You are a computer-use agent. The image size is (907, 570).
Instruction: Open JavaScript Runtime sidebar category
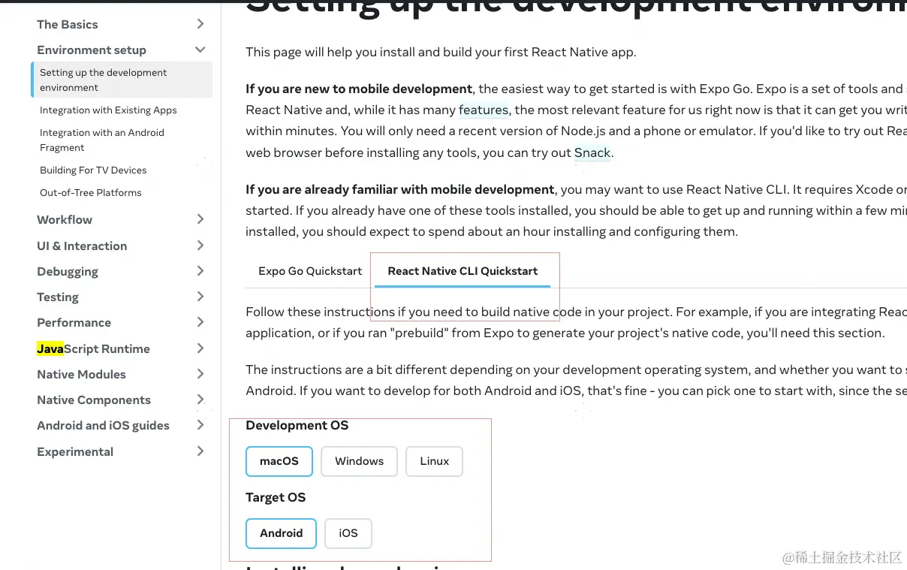tap(93, 348)
